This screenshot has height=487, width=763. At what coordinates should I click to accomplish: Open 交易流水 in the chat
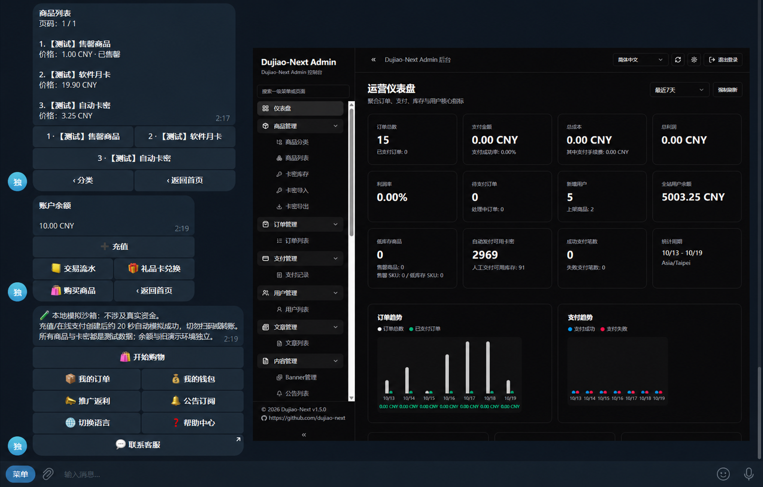pos(73,268)
